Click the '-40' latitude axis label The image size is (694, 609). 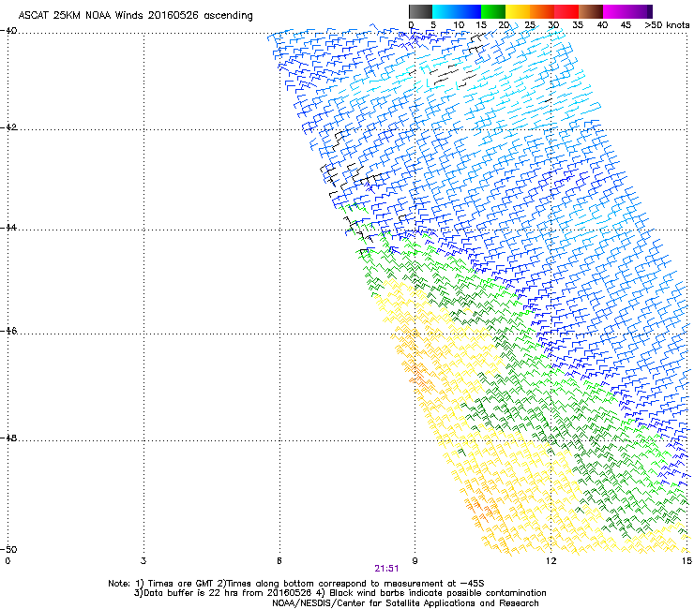coord(8,31)
